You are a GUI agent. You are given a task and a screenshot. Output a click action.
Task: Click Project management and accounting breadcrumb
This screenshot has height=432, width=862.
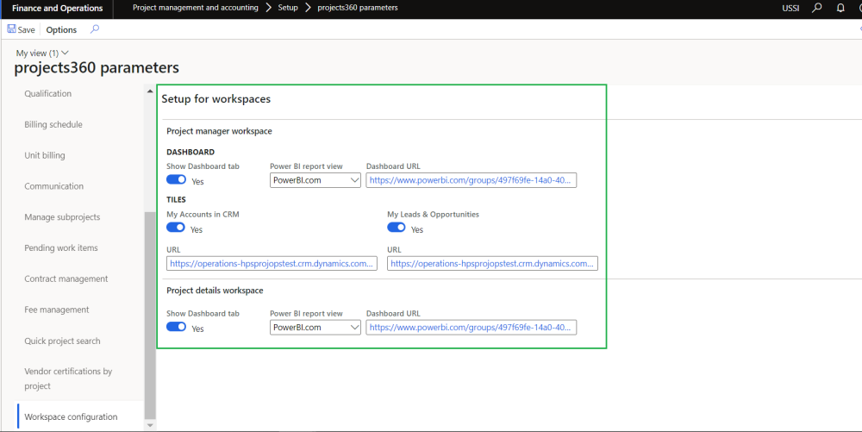coord(195,8)
